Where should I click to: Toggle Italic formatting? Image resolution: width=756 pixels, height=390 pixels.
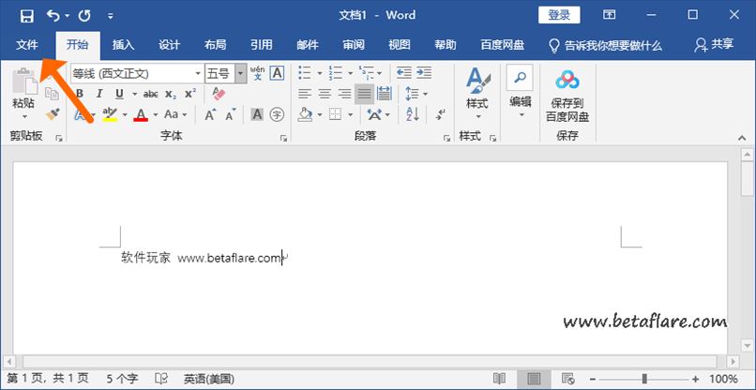[x=99, y=94]
